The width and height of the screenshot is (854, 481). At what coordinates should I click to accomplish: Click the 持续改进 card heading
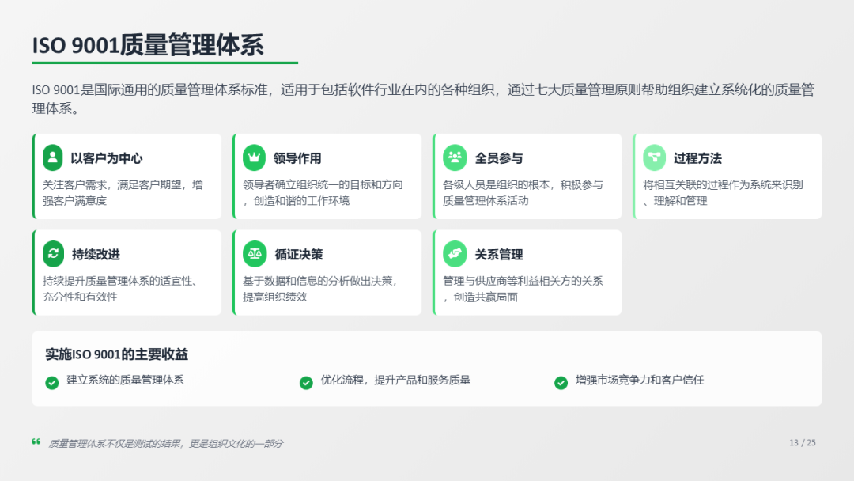click(x=96, y=255)
